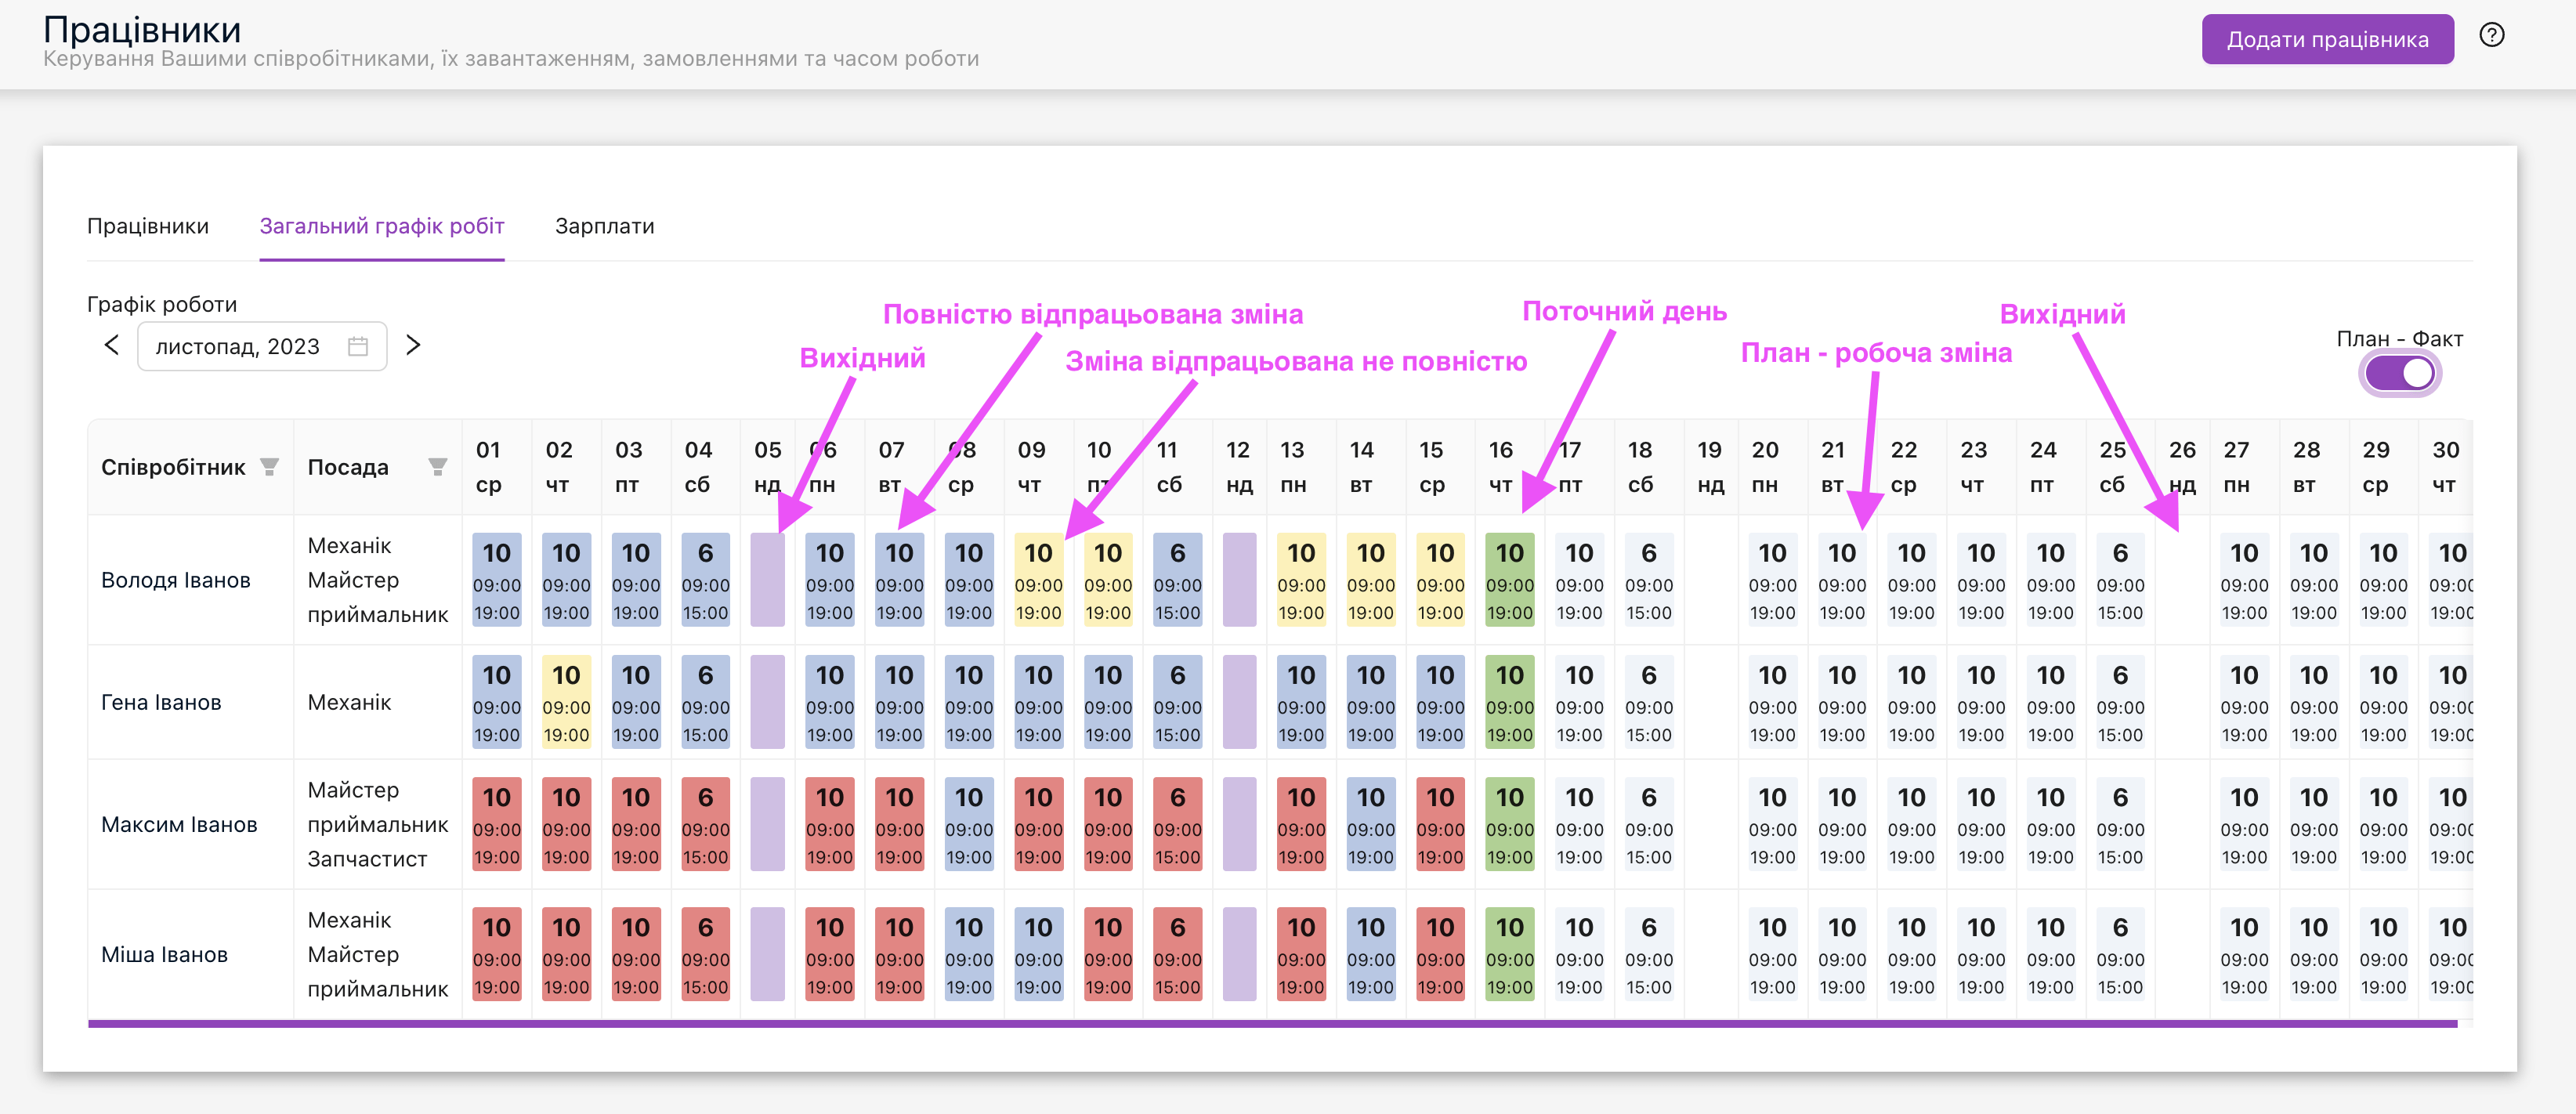Select Гена Іванов's planned shift on 21
The width and height of the screenshot is (2576, 1114).
click(x=1841, y=702)
